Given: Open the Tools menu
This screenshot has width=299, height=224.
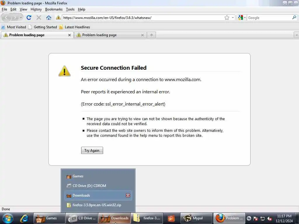Looking at the screenshot, I should 70,9.
